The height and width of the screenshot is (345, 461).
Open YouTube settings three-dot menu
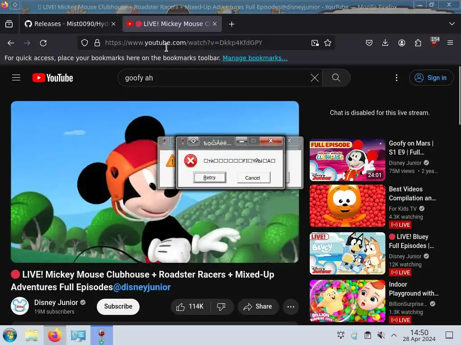pos(397,78)
